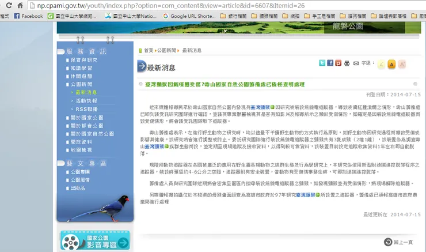Click the 龍磐公園 header banner image
The image size is (426, 252).
tap(239, 28)
